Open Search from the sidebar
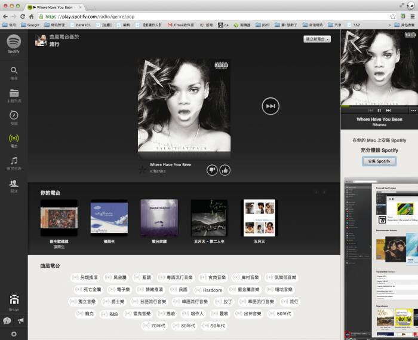The image size is (418, 340). 14,71
